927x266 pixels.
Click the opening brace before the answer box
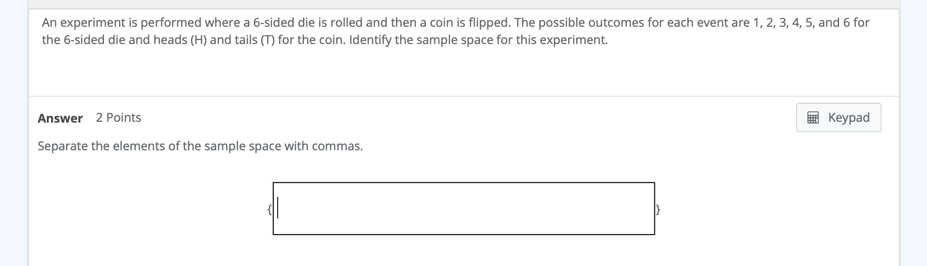click(269, 209)
